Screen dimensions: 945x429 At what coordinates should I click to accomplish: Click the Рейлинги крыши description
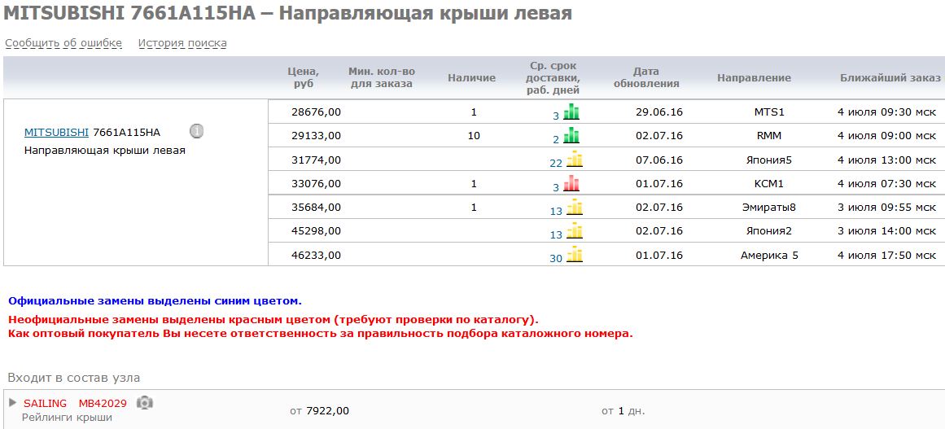tap(67, 417)
